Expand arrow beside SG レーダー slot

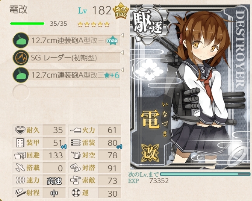(x=122, y=52)
